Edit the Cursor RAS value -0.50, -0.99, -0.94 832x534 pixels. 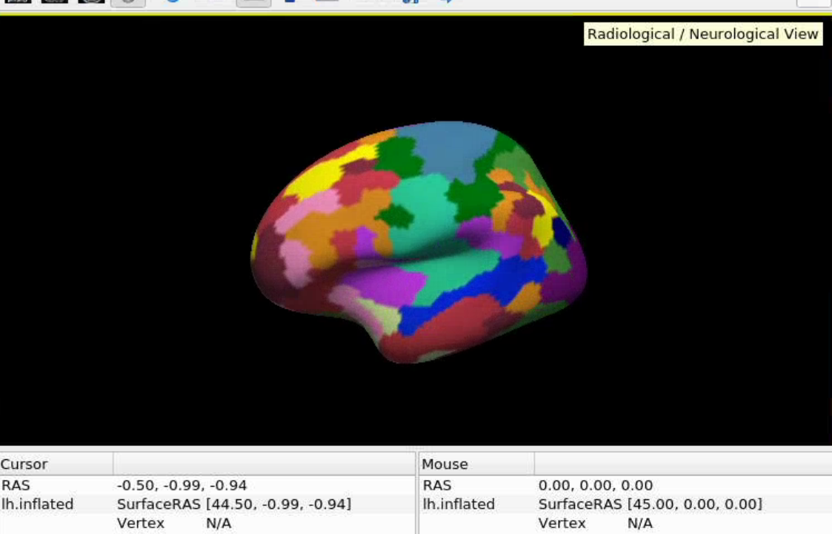182,485
